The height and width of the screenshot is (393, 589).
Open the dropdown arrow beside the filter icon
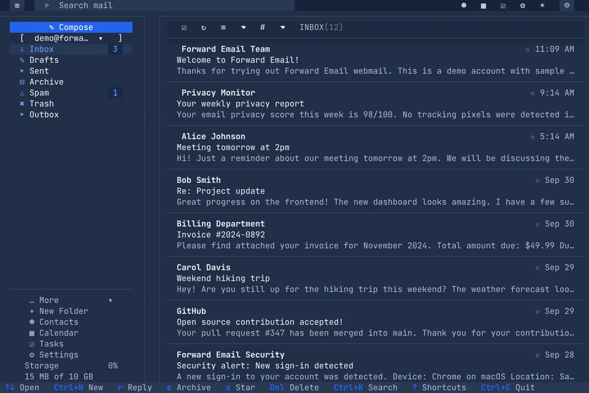(x=243, y=27)
